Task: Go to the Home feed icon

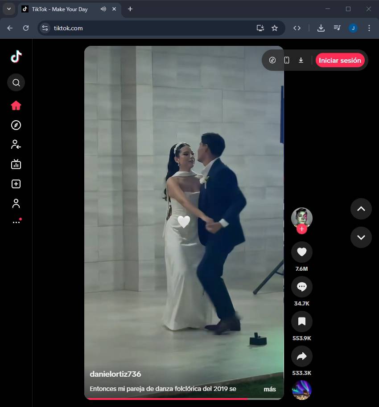Action: coord(16,106)
